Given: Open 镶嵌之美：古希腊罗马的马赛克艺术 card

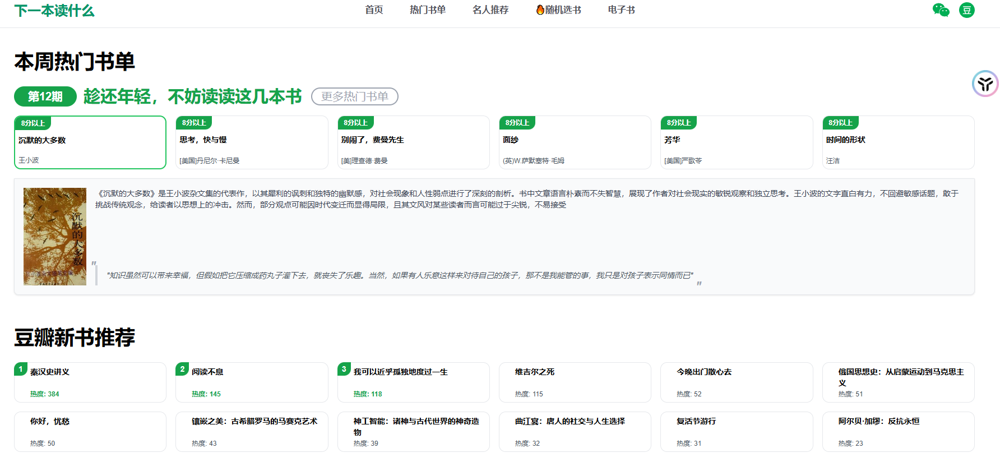Looking at the screenshot, I should 252,432.
